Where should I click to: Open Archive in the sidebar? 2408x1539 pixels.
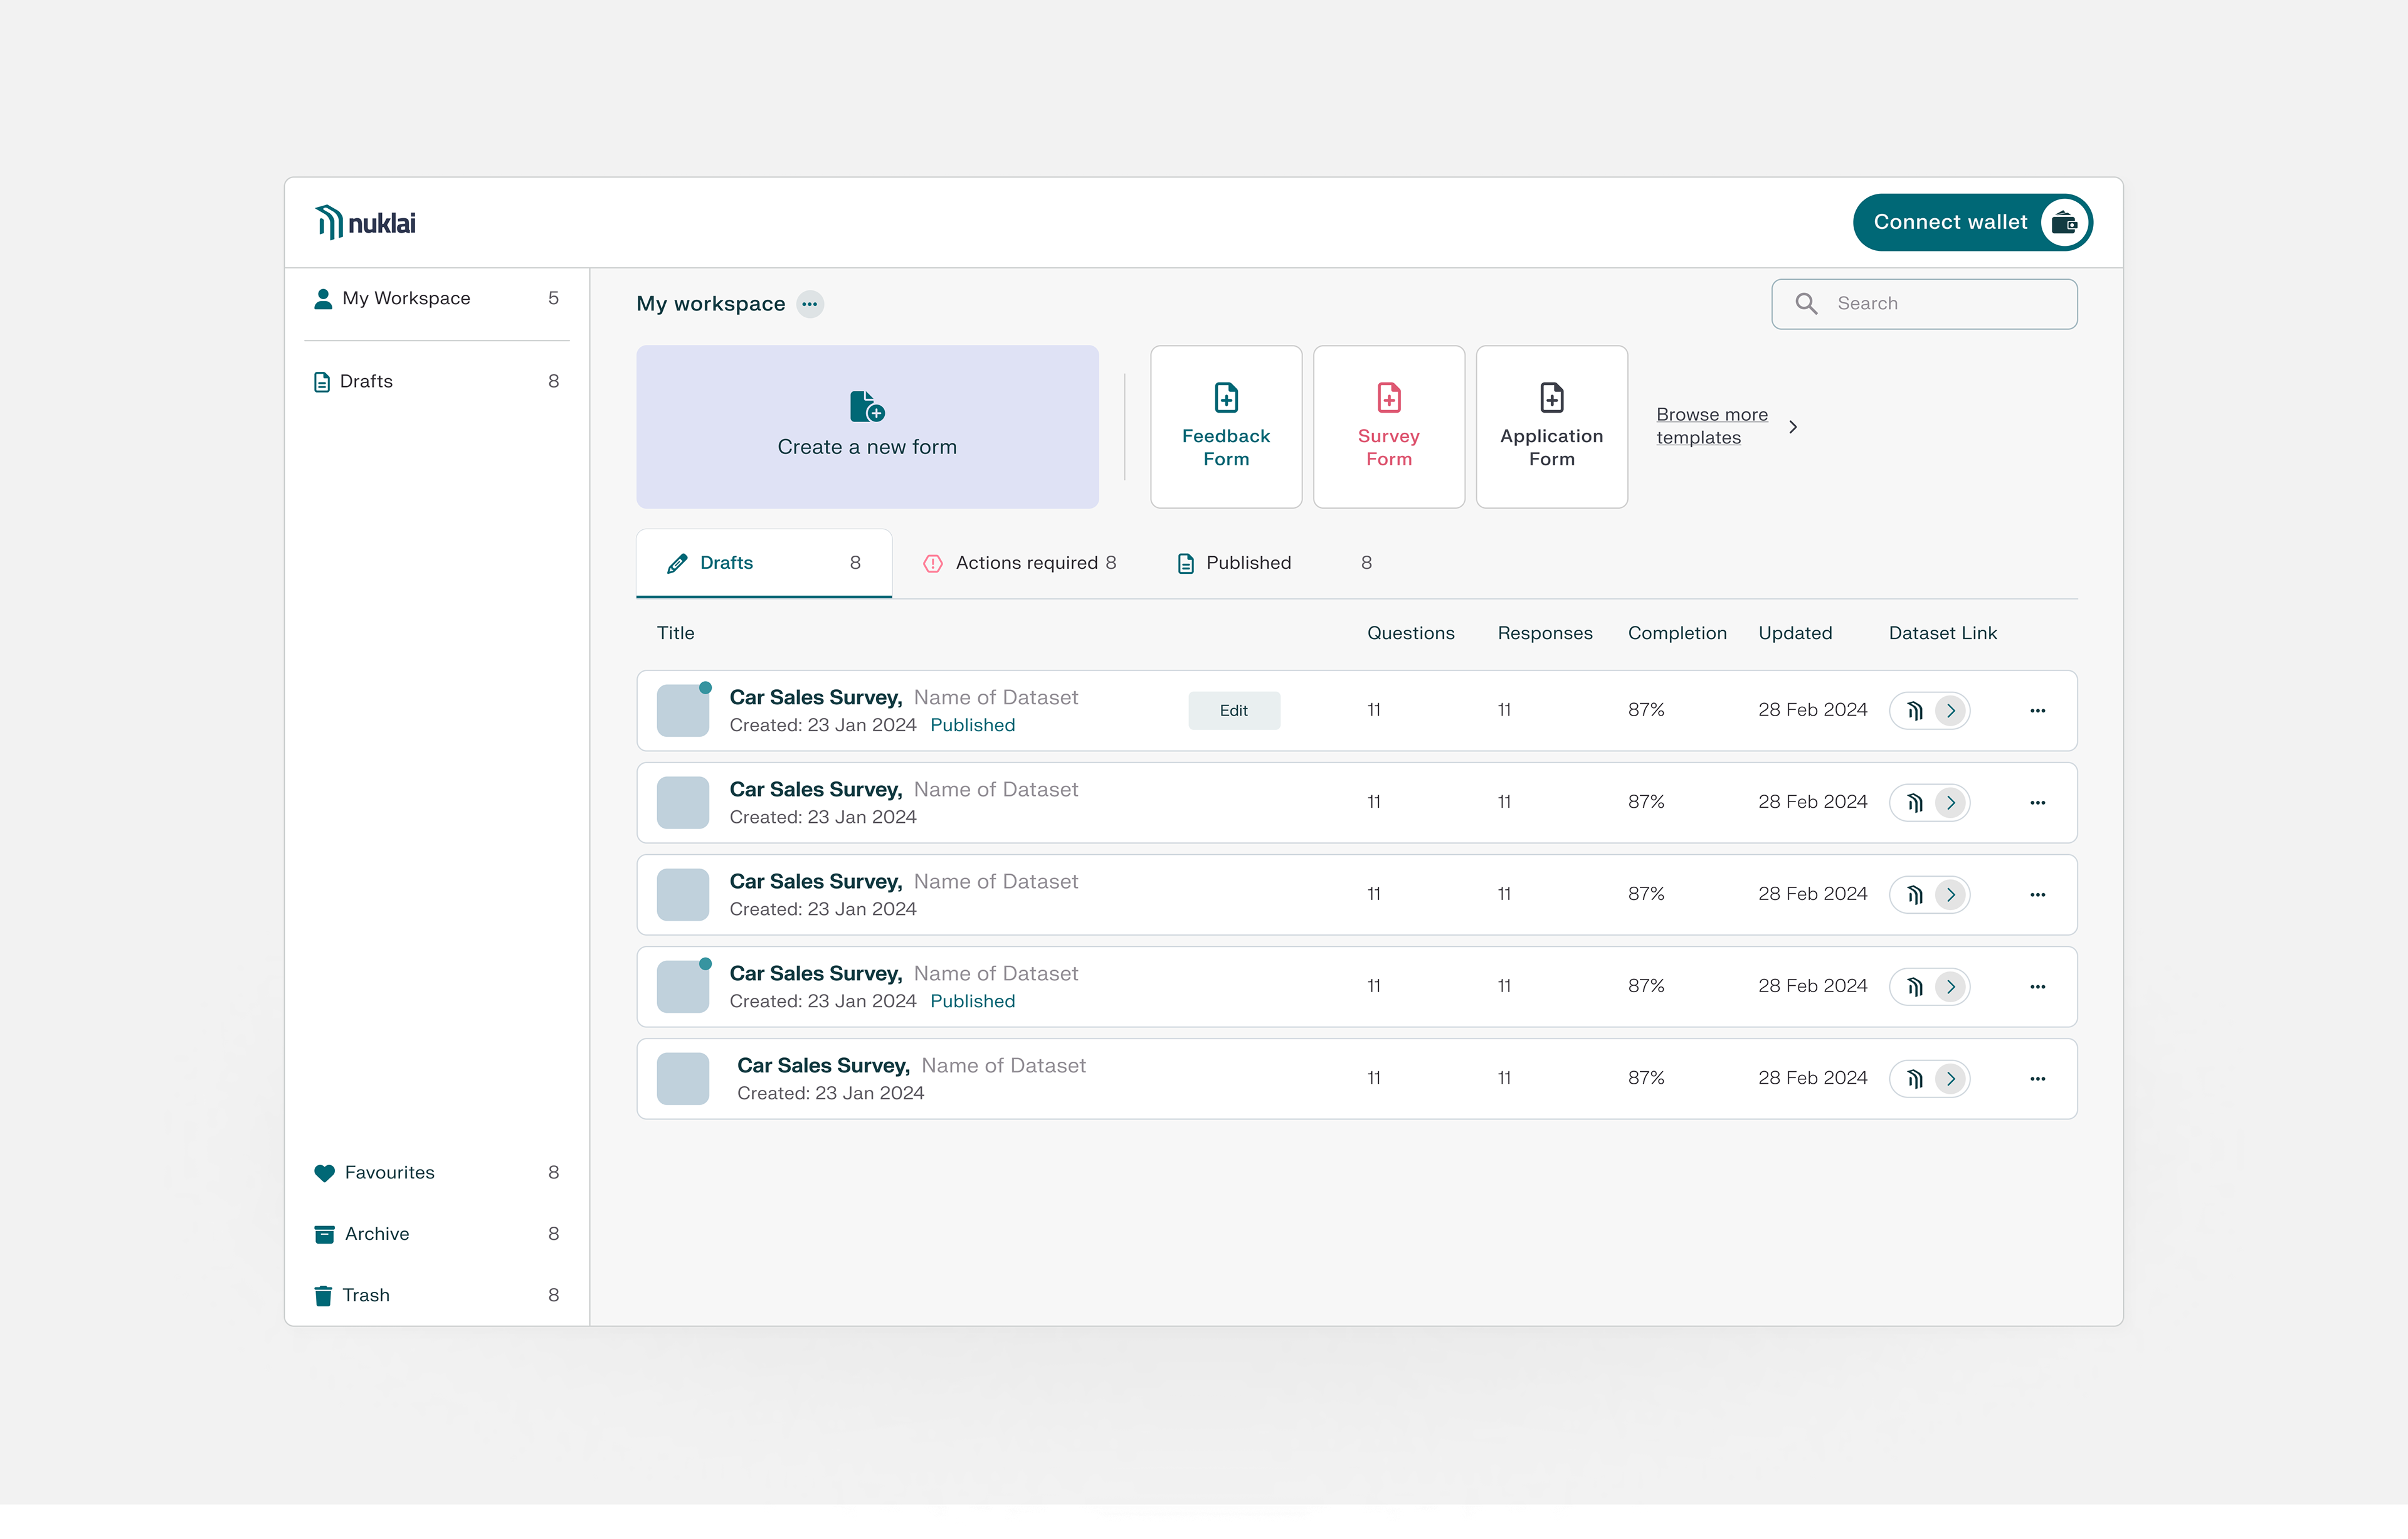click(x=437, y=1234)
